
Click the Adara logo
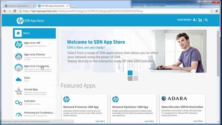tap(174, 99)
